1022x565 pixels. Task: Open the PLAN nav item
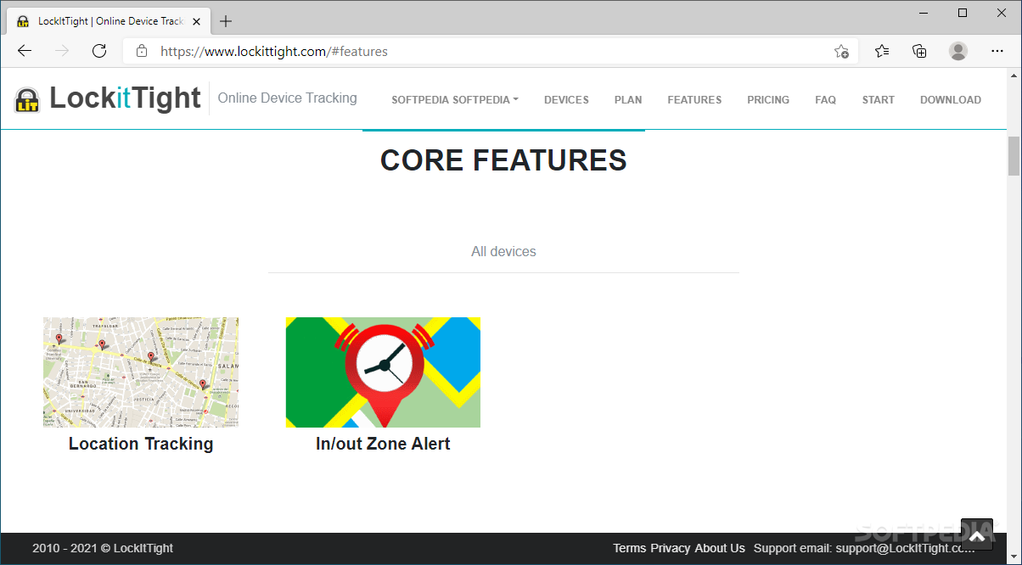tap(628, 100)
